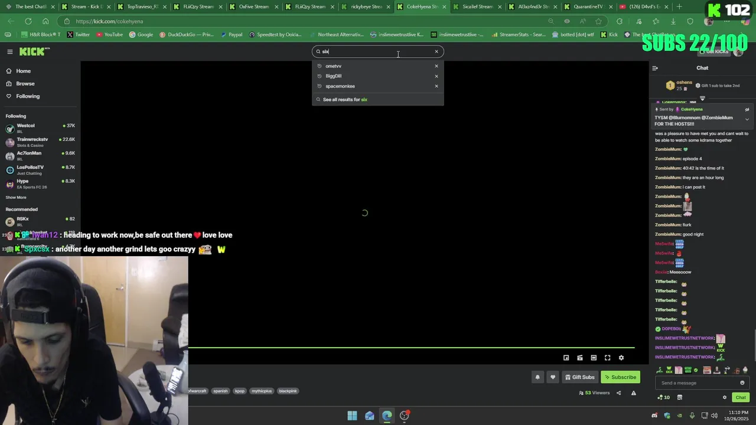
Task: Remove spacemonkee from recent searches
Action: tap(436, 86)
